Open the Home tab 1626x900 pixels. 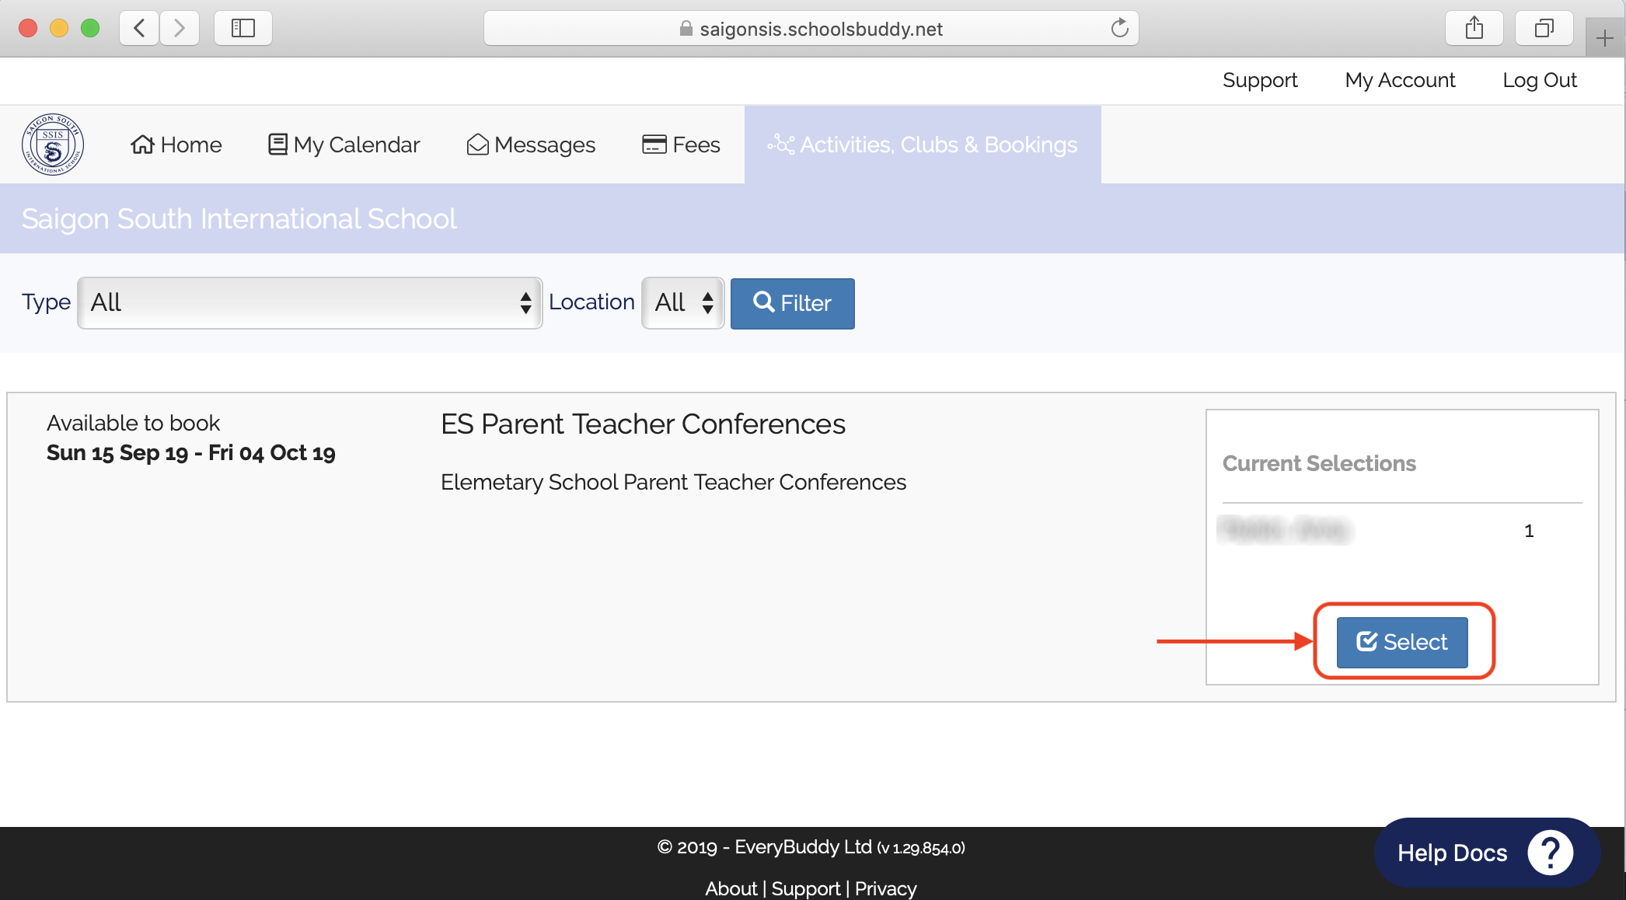tap(176, 145)
